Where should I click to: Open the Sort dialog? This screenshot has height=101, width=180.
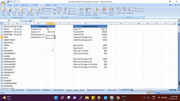(59, 11)
